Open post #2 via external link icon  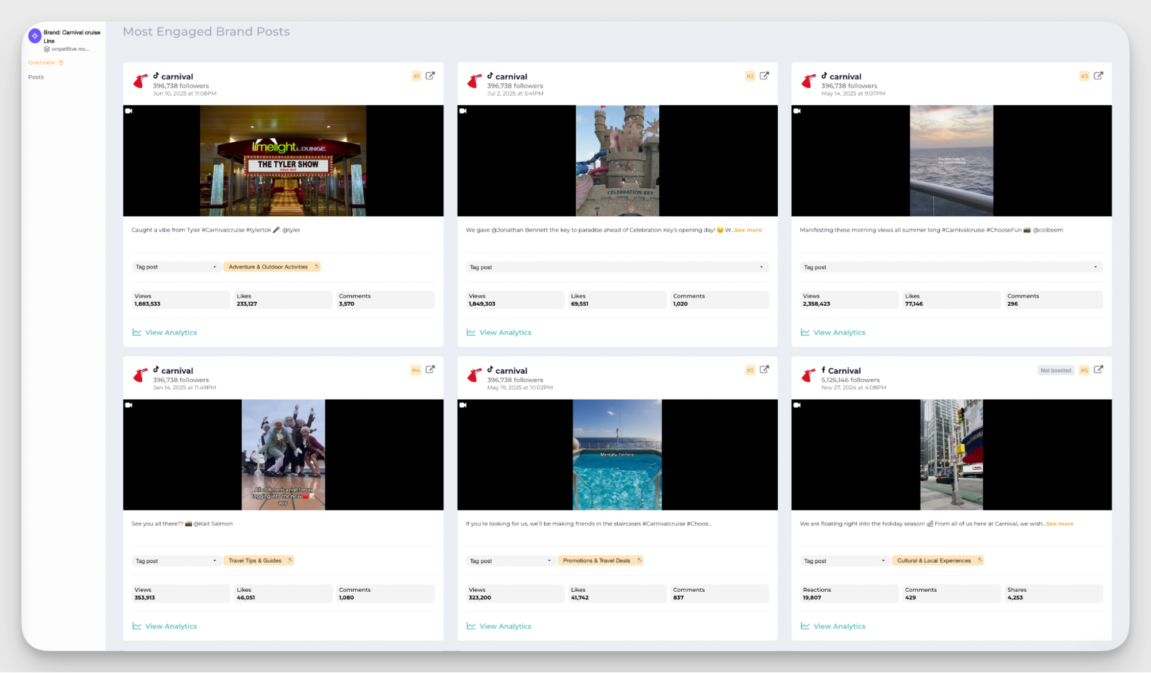pyautogui.click(x=764, y=76)
